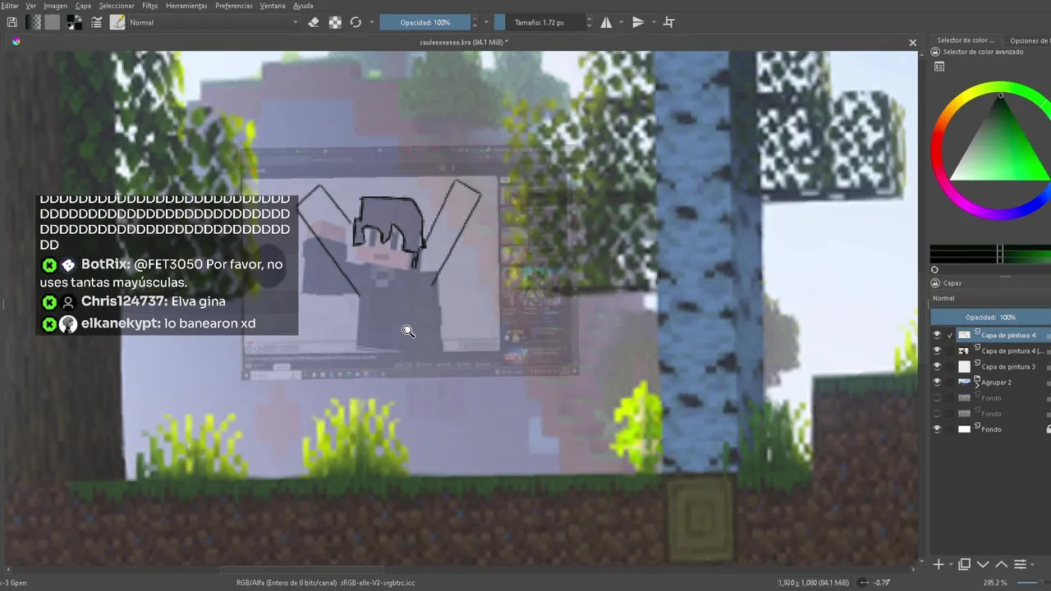Open the brush preset chooser icon

click(117, 22)
